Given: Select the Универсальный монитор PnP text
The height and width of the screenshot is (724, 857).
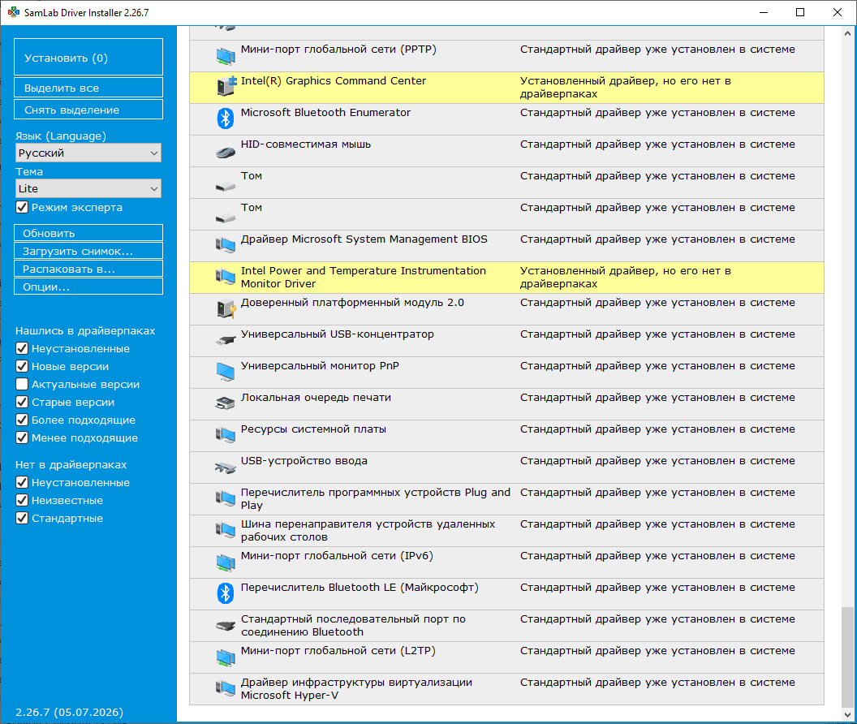Looking at the screenshot, I should click(x=320, y=366).
